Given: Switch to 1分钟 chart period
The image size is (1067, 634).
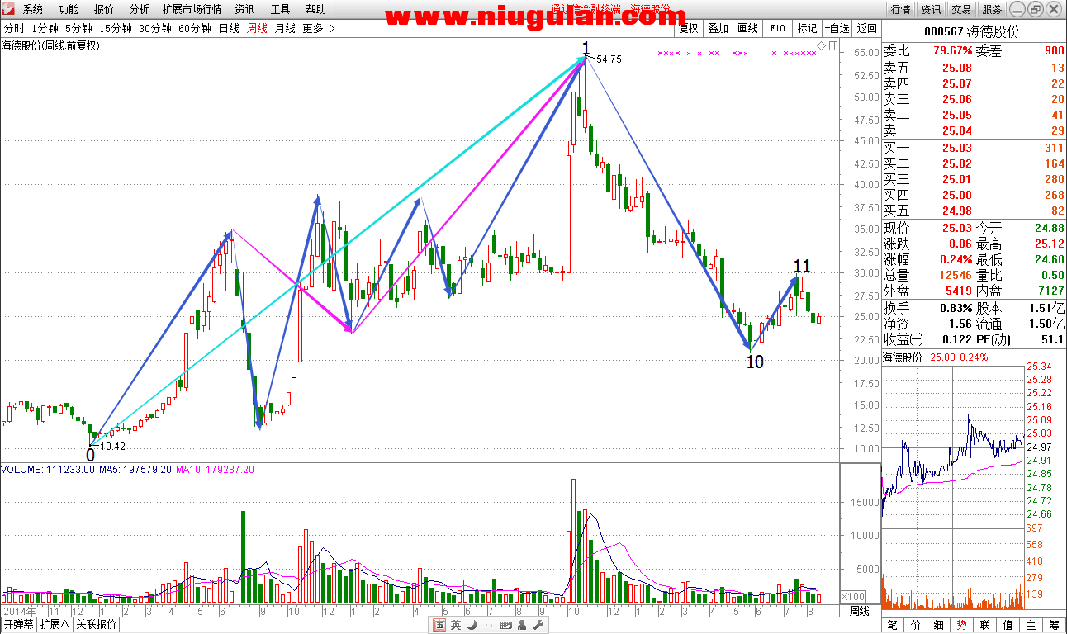Looking at the screenshot, I should point(45,28).
